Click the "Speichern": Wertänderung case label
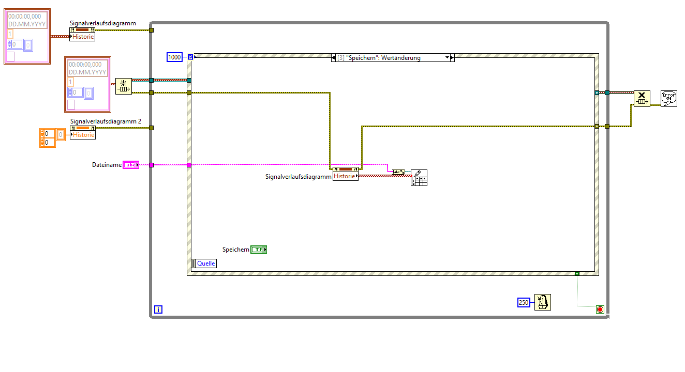The image size is (685, 372). (x=382, y=58)
